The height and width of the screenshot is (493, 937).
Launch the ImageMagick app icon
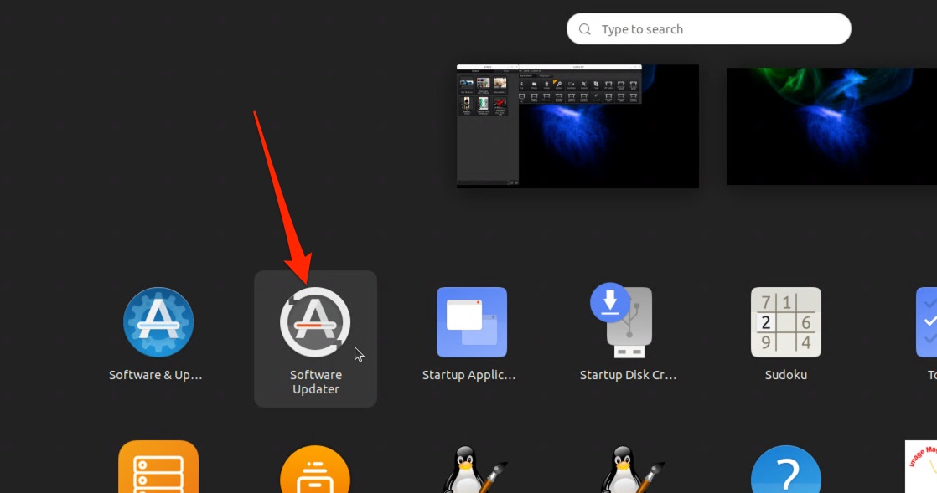tap(922, 467)
